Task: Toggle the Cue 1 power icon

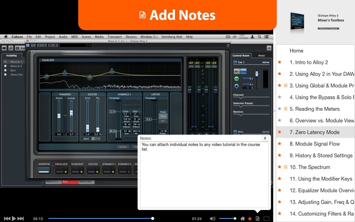Action: pos(235,62)
